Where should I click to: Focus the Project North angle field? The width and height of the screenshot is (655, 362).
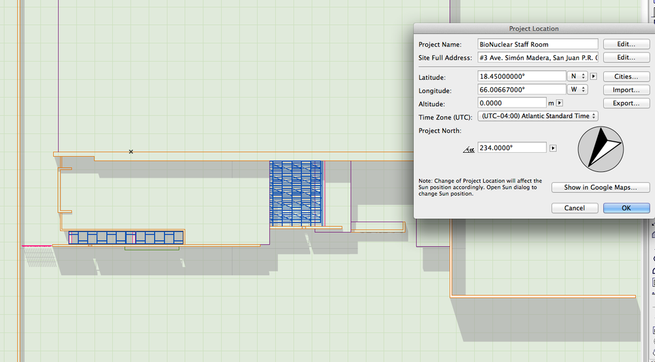511,148
